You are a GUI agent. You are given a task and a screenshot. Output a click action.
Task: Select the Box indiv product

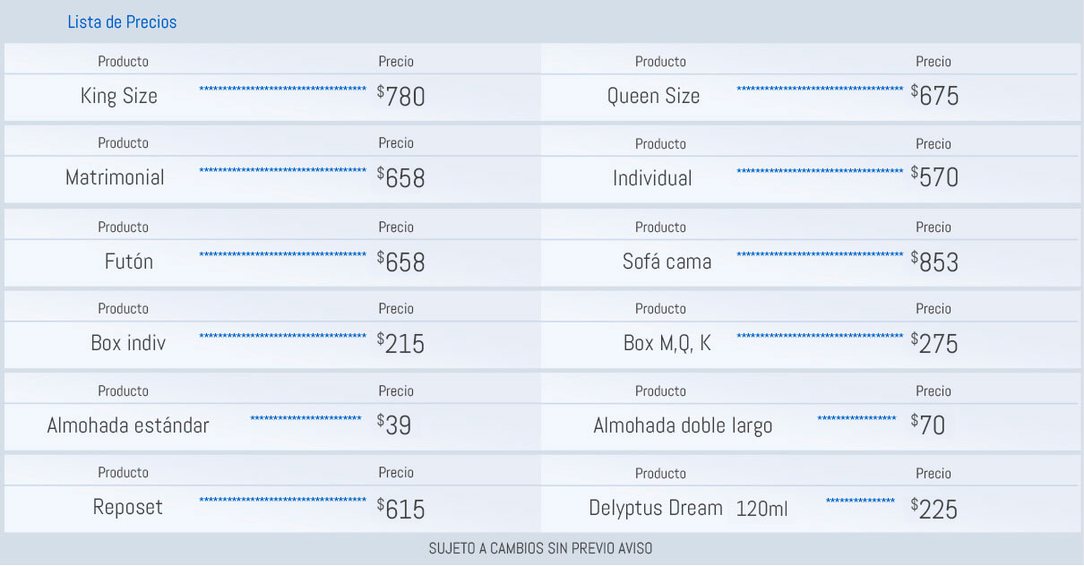128,343
